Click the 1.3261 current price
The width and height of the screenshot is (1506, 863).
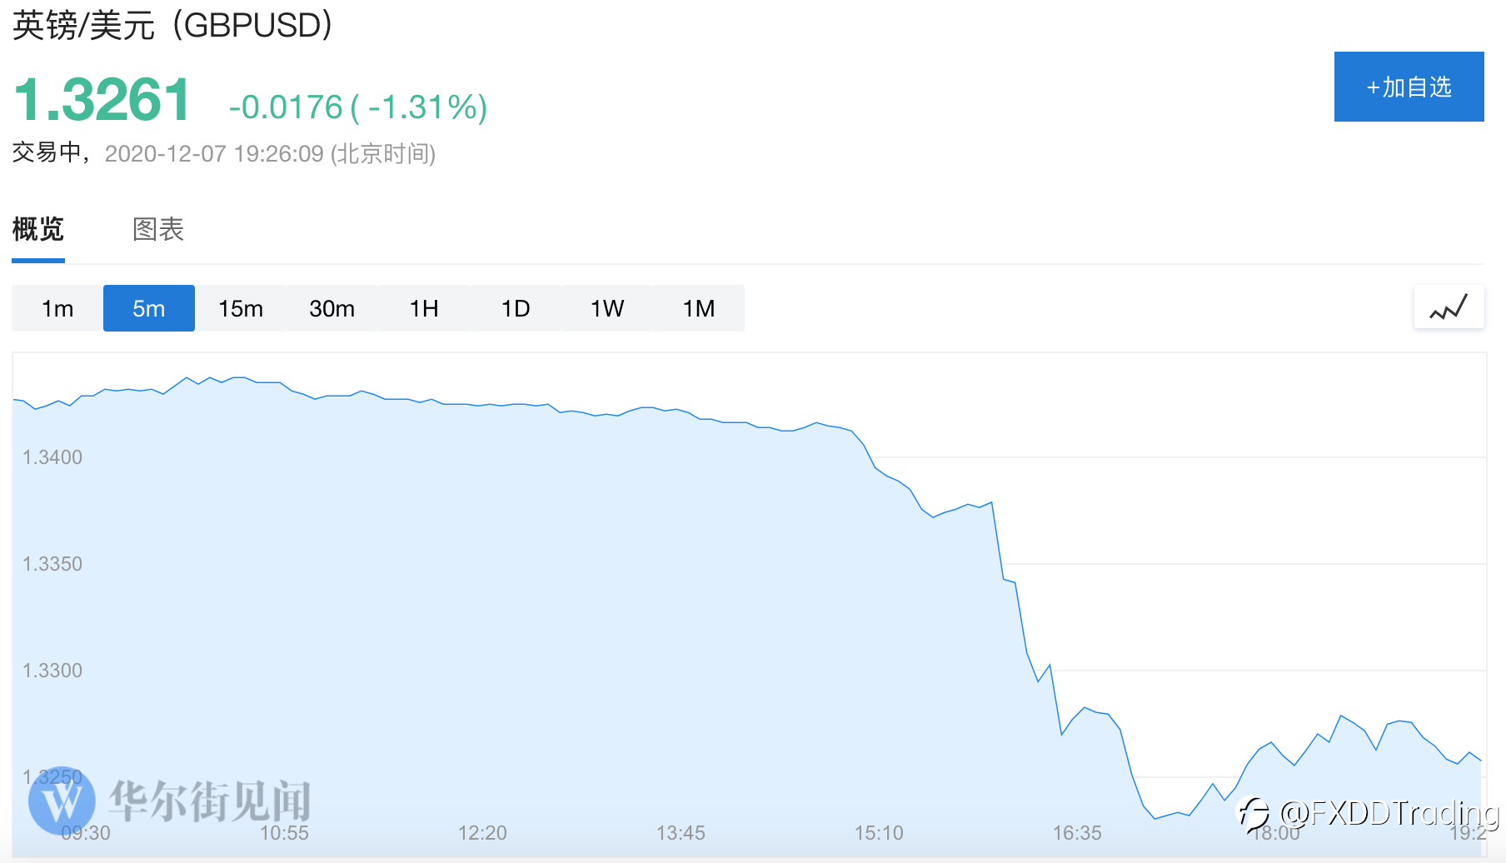[x=102, y=100]
